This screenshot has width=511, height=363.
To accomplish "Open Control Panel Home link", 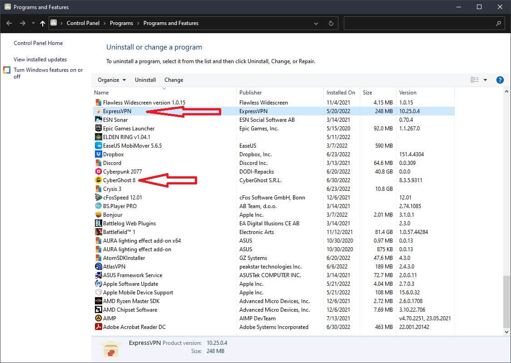I will 38,43.
